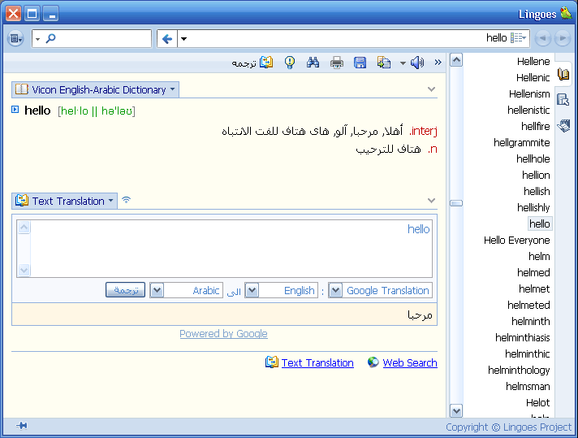Copy content with the copy icon
The width and height of the screenshot is (578, 438).
(x=384, y=63)
